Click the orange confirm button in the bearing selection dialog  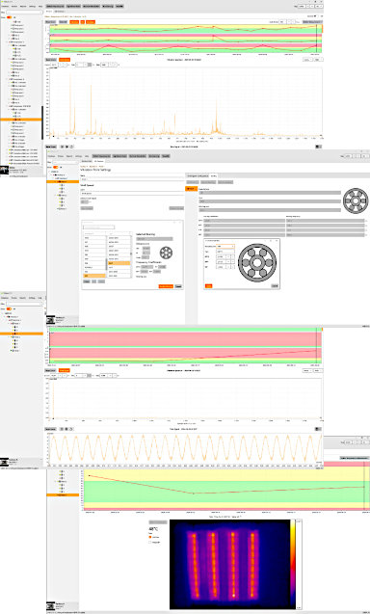pos(166,286)
